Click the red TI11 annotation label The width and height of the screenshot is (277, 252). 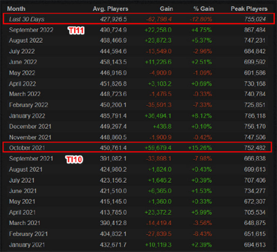click(x=76, y=30)
